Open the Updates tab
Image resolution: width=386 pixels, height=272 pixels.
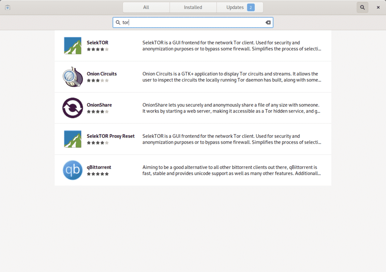coord(240,8)
